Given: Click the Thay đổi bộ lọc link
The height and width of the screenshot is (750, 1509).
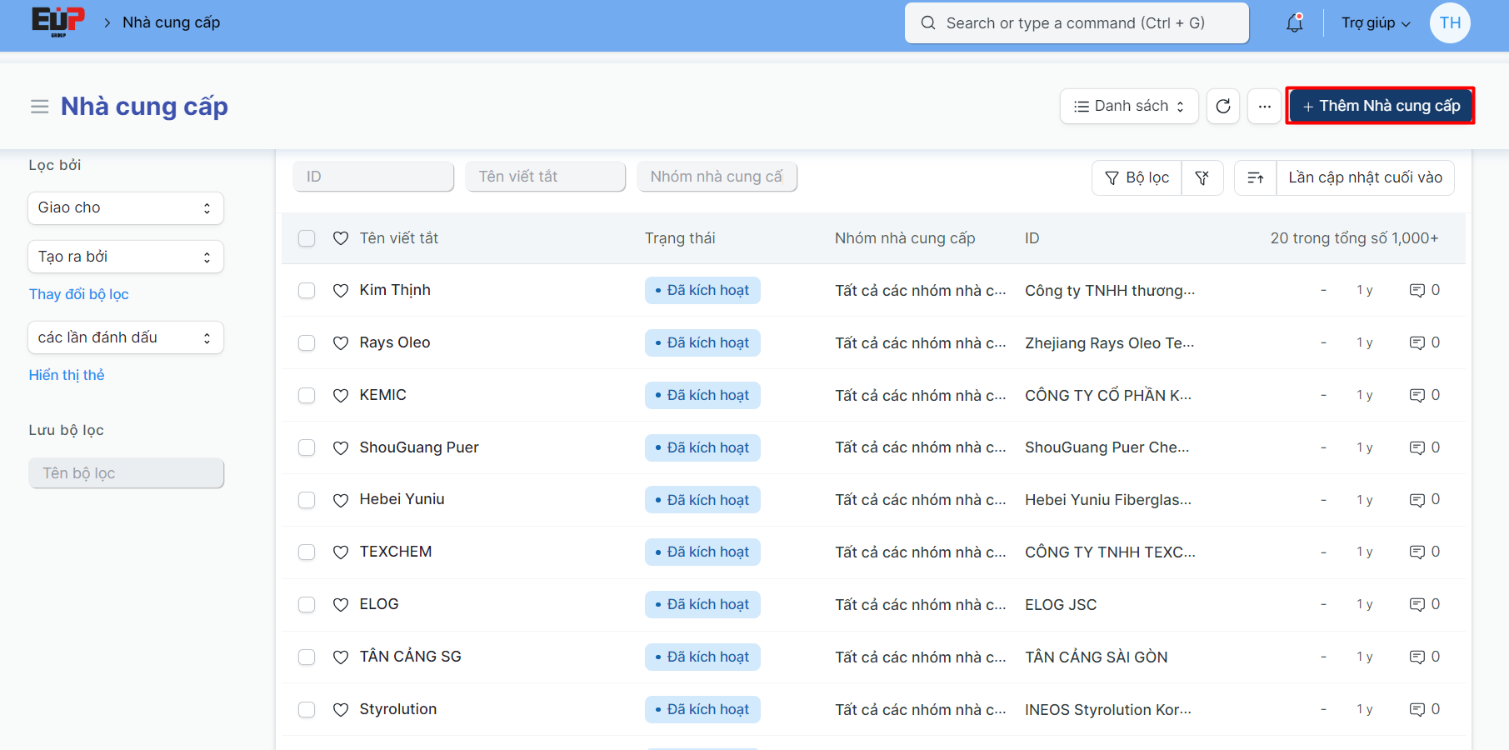Looking at the screenshot, I should click(x=79, y=294).
